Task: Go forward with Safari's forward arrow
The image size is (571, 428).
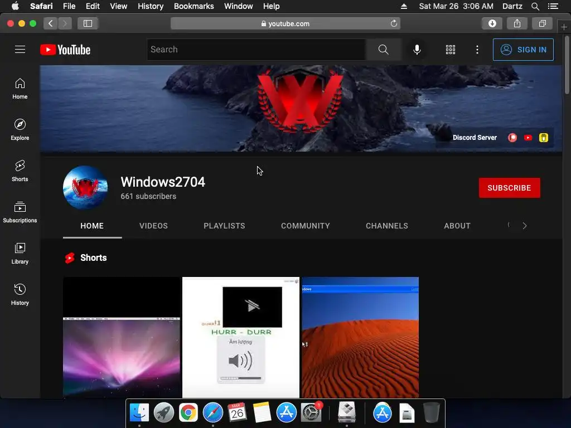Action: point(65,23)
